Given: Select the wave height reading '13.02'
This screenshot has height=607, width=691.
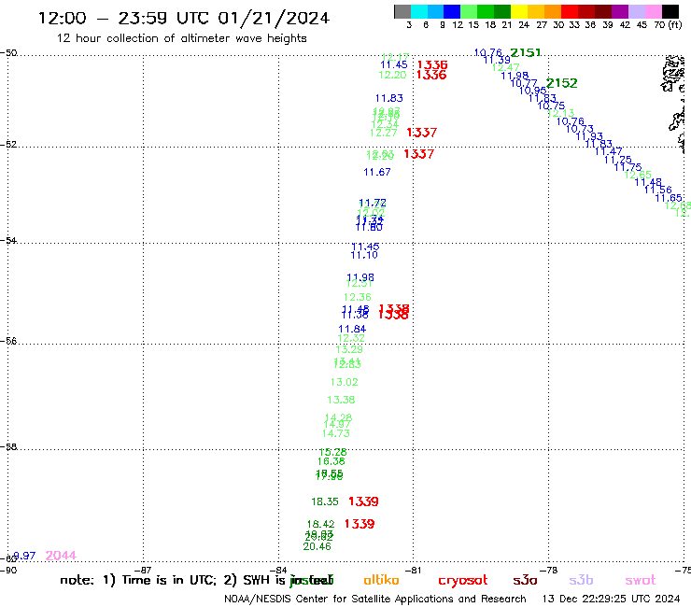Looking at the screenshot, I should click(x=345, y=382).
